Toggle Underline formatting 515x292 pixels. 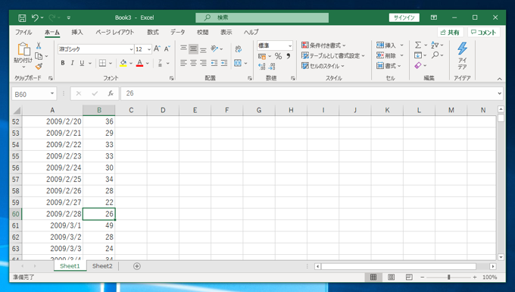82,63
